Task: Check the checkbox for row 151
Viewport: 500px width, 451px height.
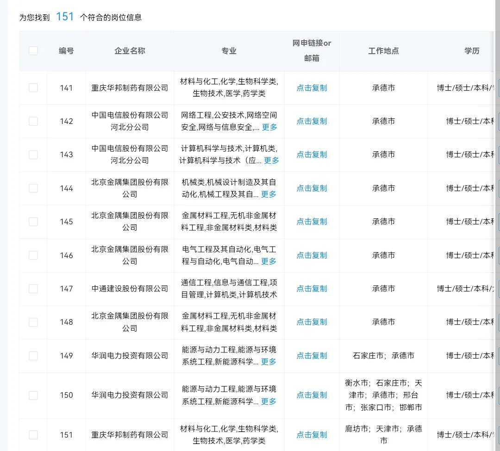Action: tap(33, 435)
